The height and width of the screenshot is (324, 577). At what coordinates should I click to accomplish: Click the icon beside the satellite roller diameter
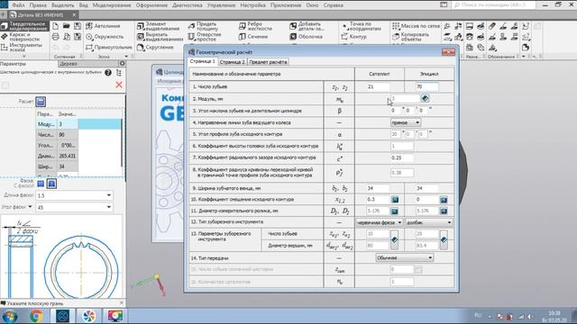[x=395, y=211]
